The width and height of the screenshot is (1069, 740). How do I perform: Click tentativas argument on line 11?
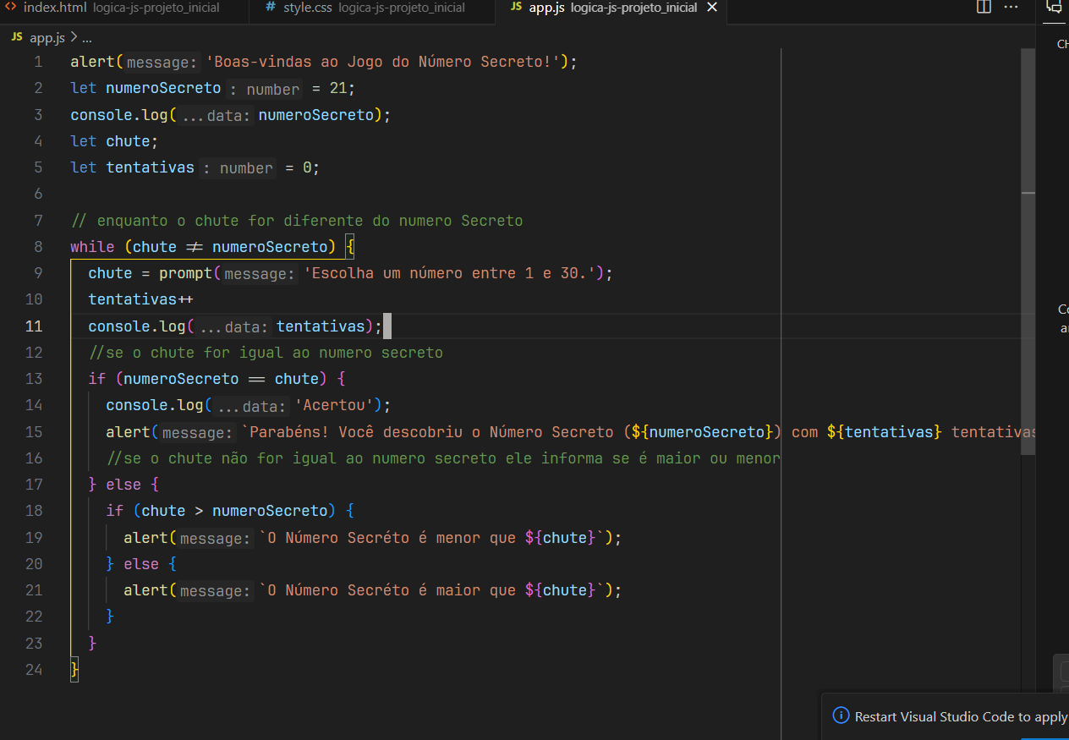coord(321,326)
